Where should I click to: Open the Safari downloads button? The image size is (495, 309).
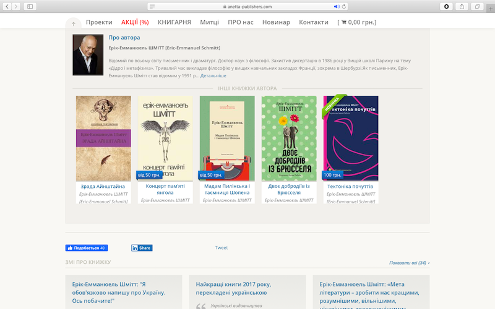[446, 6]
